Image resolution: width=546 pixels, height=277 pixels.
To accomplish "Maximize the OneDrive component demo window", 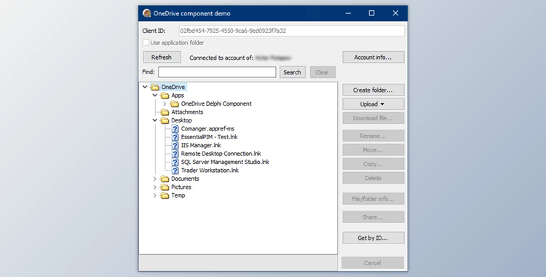I will pyautogui.click(x=371, y=13).
